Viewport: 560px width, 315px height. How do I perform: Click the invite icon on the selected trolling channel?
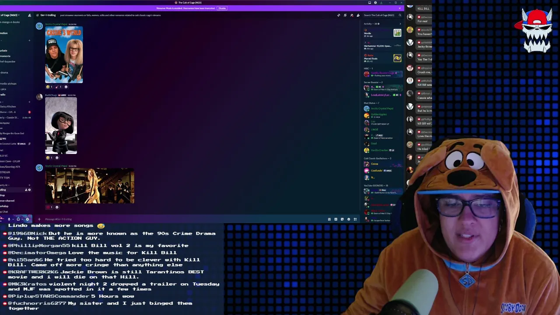(x=26, y=190)
